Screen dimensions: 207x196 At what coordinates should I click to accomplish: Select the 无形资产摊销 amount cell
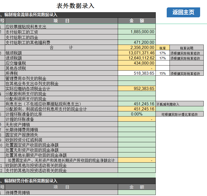(x=137, y=124)
